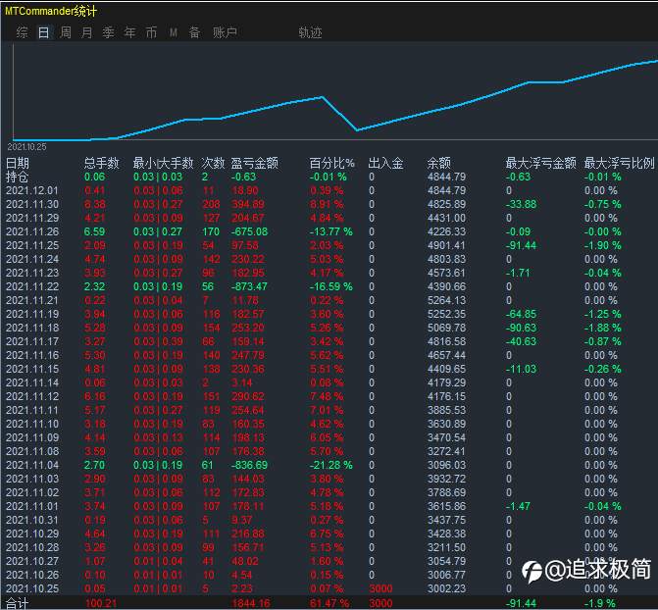Click the 394.69 profit value

(248, 204)
